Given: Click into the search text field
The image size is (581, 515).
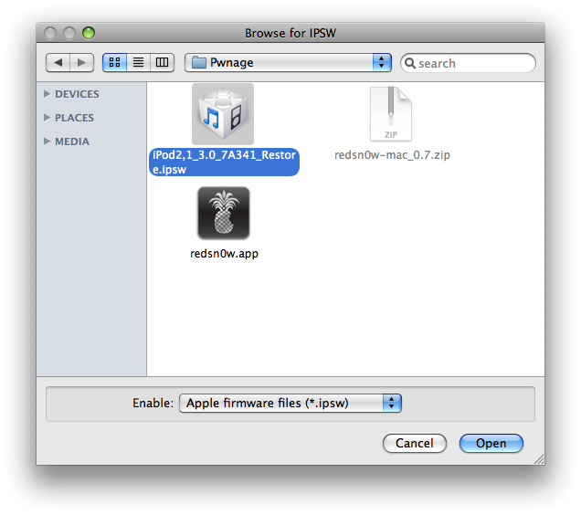Looking at the screenshot, I should pos(475,63).
